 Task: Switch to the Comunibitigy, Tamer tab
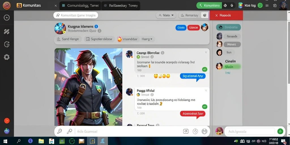tap(80, 6)
